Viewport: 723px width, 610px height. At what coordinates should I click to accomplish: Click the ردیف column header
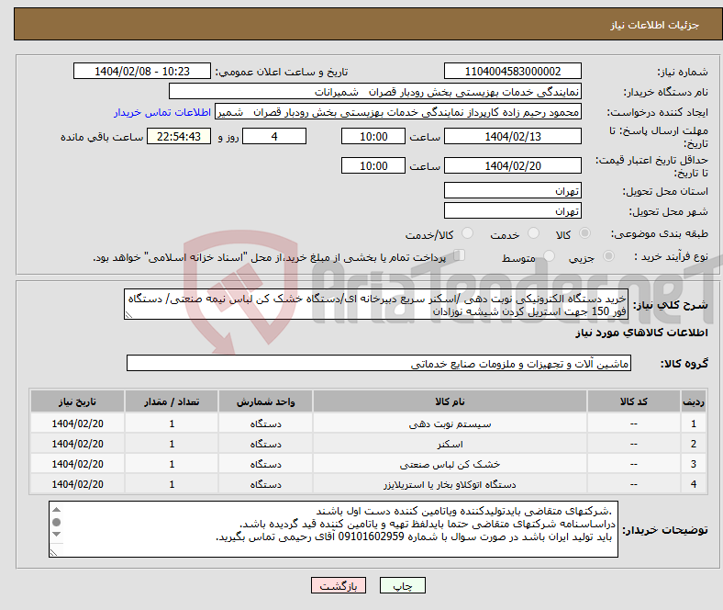(693, 401)
